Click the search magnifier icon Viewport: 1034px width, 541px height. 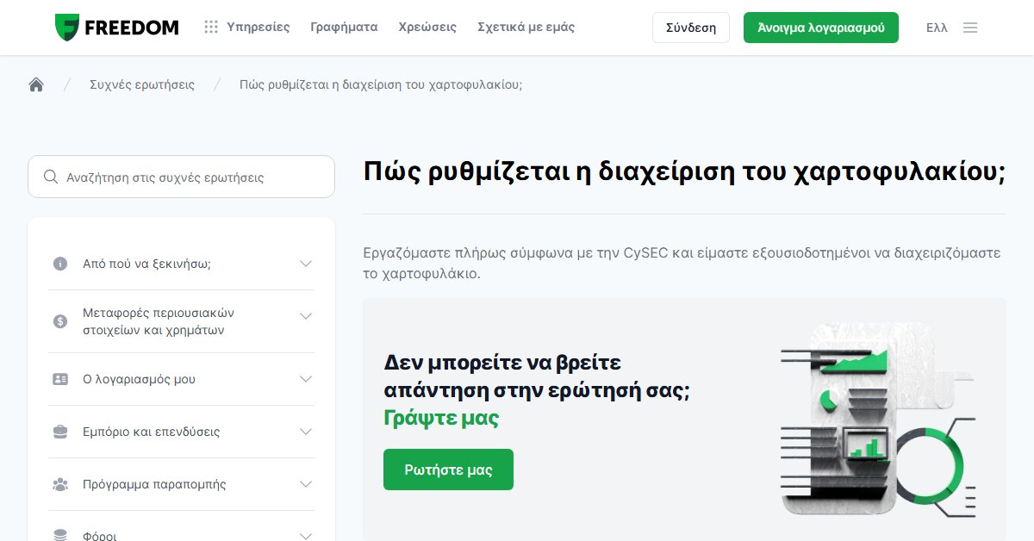[51, 177]
